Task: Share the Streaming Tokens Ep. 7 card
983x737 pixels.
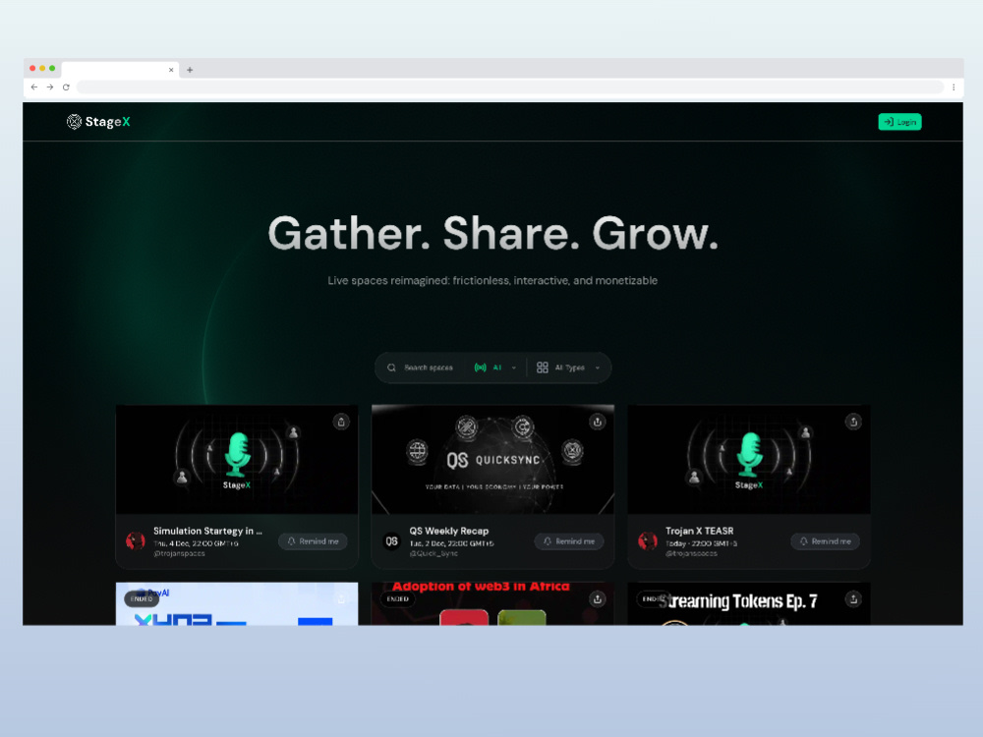Action: [853, 599]
